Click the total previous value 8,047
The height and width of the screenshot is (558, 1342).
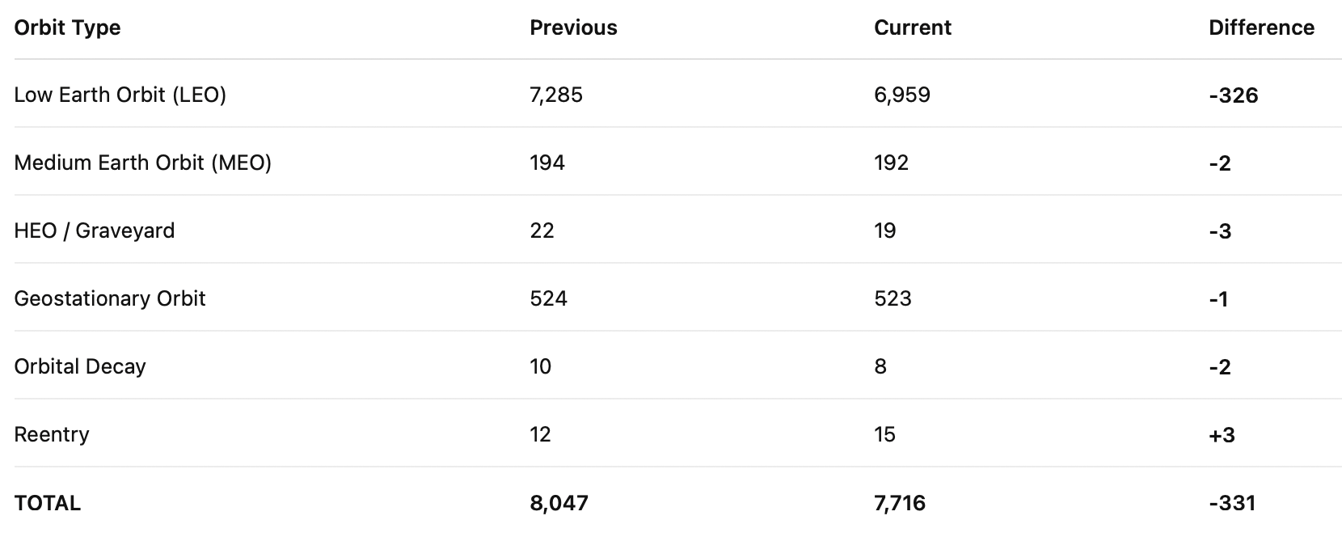coord(559,503)
